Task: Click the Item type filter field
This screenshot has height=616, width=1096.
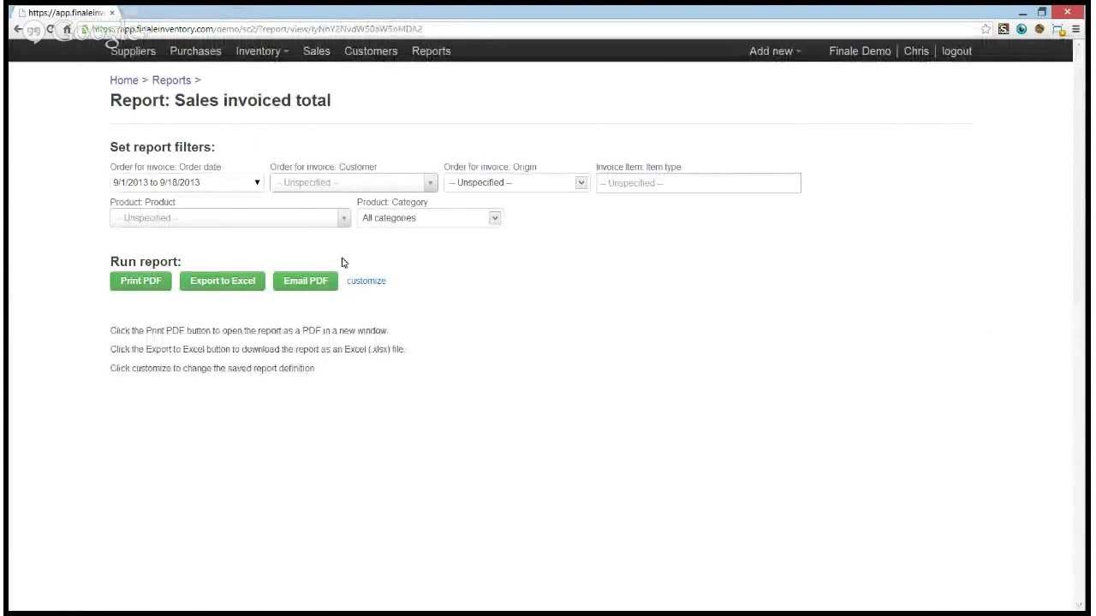Action: click(699, 183)
